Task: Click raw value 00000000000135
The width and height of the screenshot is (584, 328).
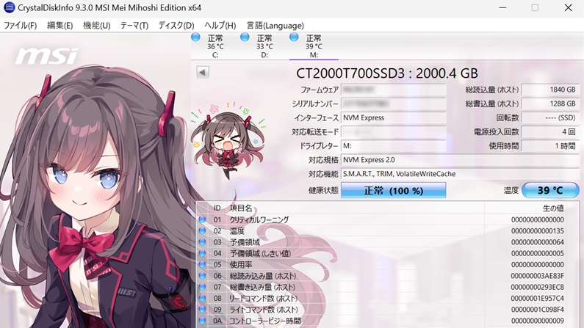Action: 538,231
